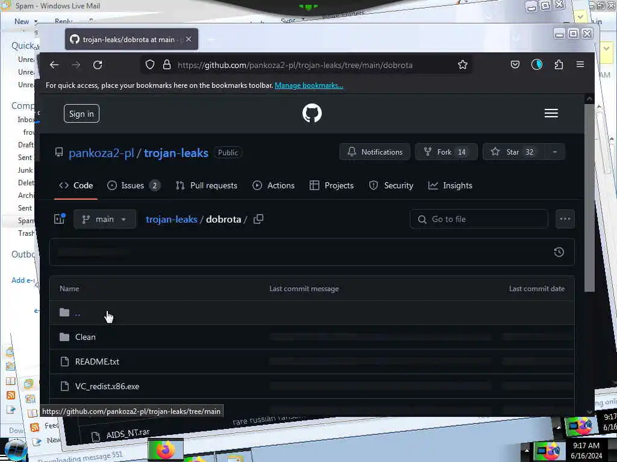Select Drafts folder in Windows Live Mail
617x462 pixels.
coord(26,145)
